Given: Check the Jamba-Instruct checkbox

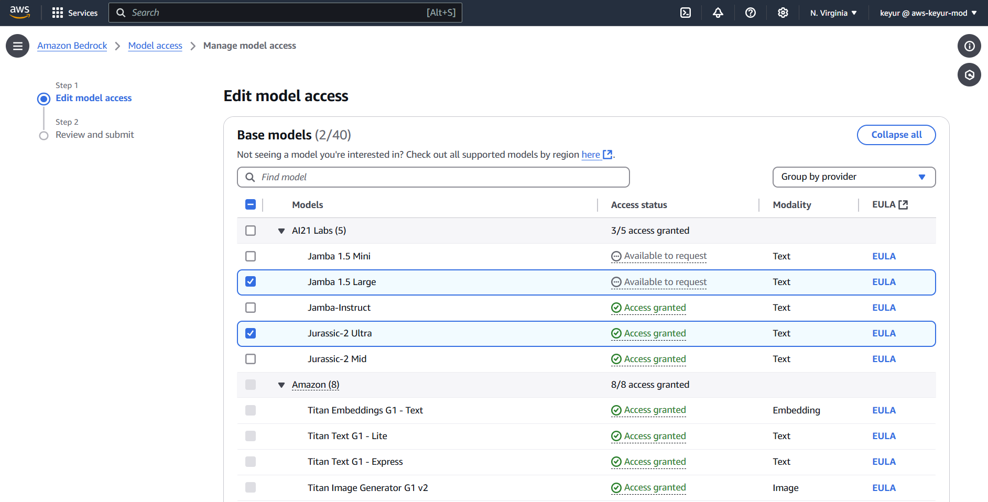Looking at the screenshot, I should click(x=251, y=308).
